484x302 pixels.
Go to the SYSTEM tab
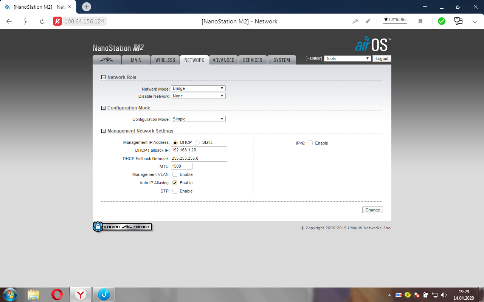[282, 60]
